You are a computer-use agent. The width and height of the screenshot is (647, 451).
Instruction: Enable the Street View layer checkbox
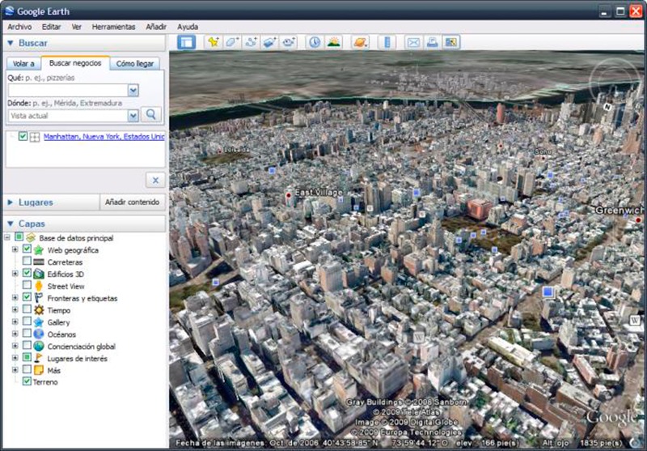tap(27, 285)
